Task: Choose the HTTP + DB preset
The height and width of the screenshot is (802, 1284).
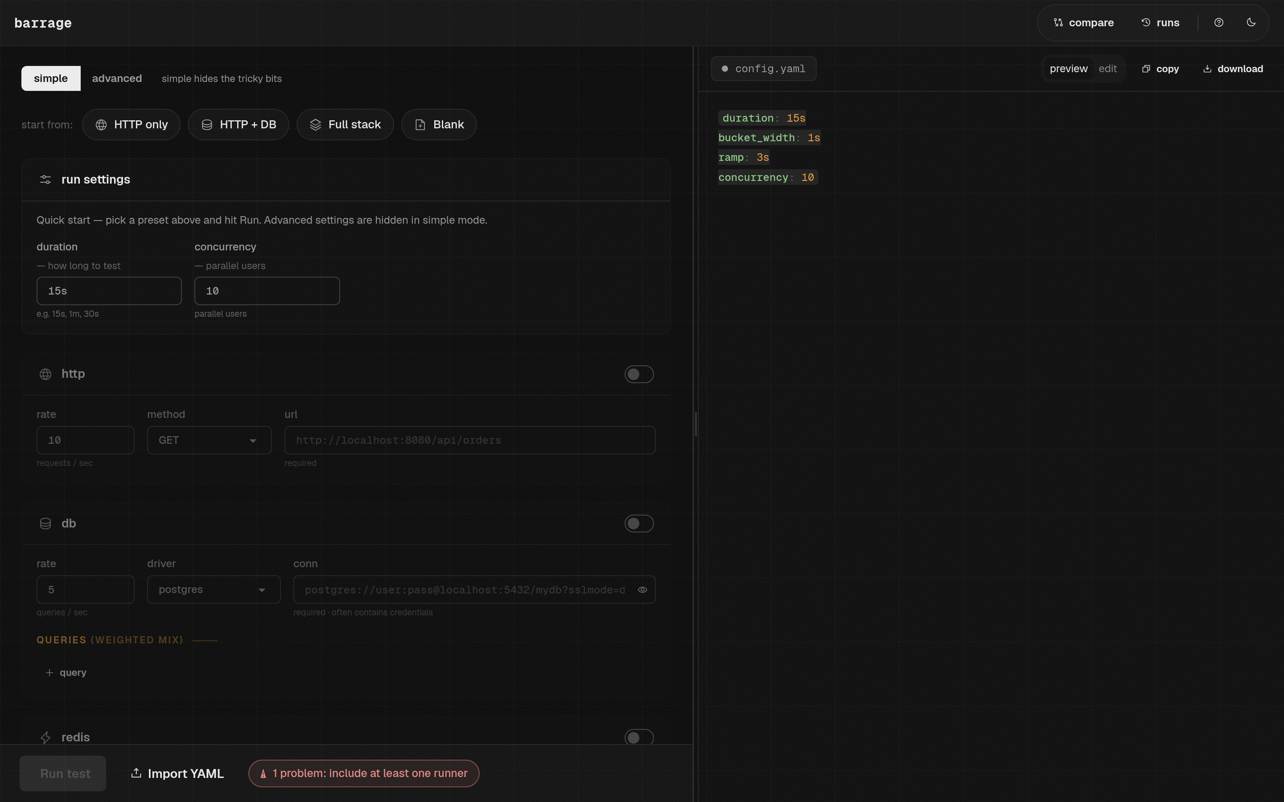Action: [238, 125]
